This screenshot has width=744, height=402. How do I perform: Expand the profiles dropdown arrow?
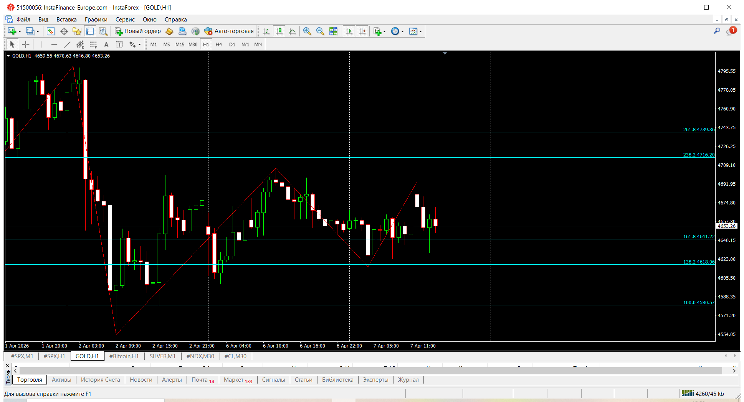[x=38, y=31]
